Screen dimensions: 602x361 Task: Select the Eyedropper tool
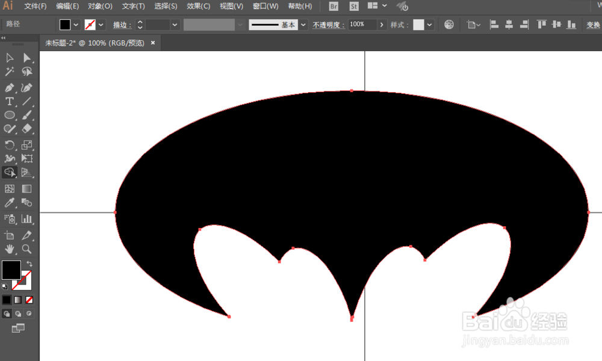tap(10, 203)
